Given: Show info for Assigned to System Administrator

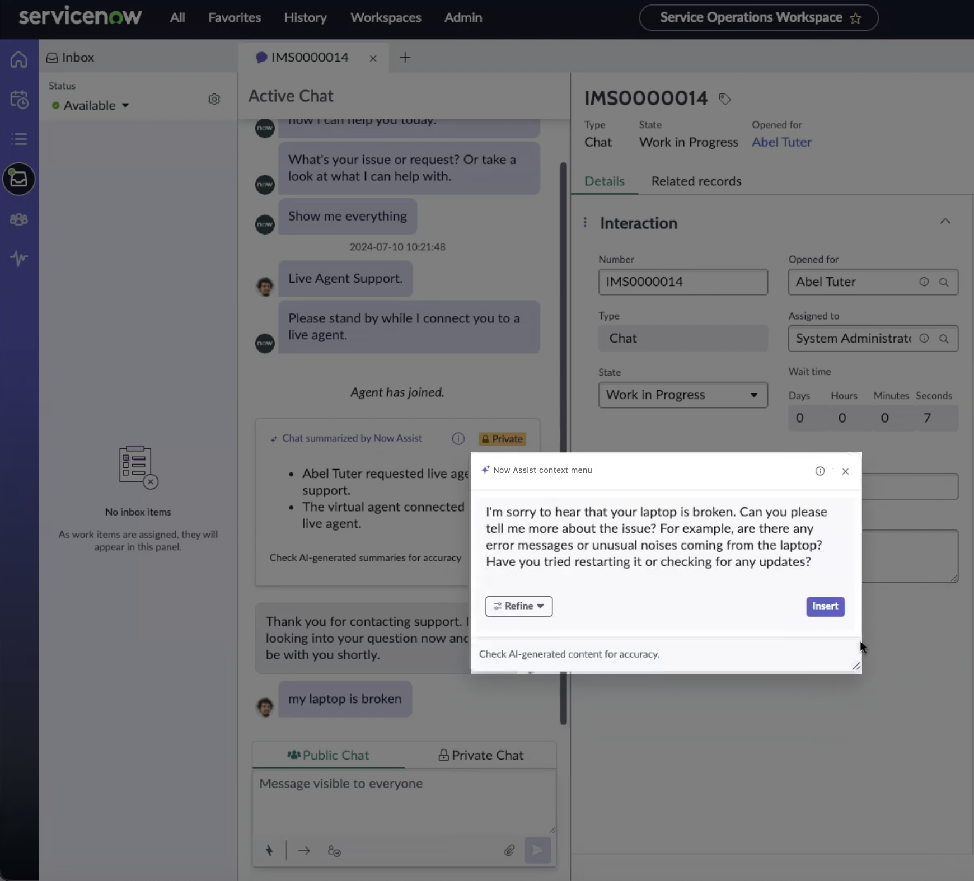Looking at the screenshot, I should [x=924, y=338].
